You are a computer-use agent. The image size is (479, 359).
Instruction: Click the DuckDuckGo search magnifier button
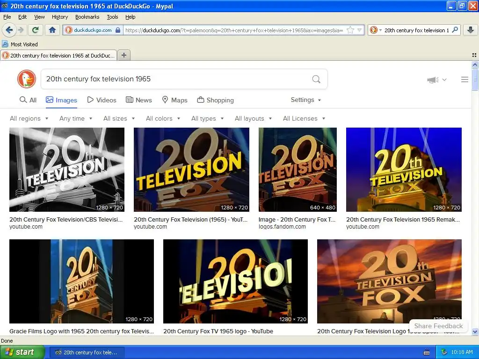(316, 79)
